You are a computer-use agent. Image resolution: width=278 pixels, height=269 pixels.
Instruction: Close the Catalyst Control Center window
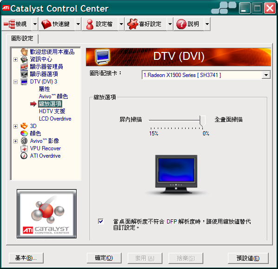tap(270, 8)
